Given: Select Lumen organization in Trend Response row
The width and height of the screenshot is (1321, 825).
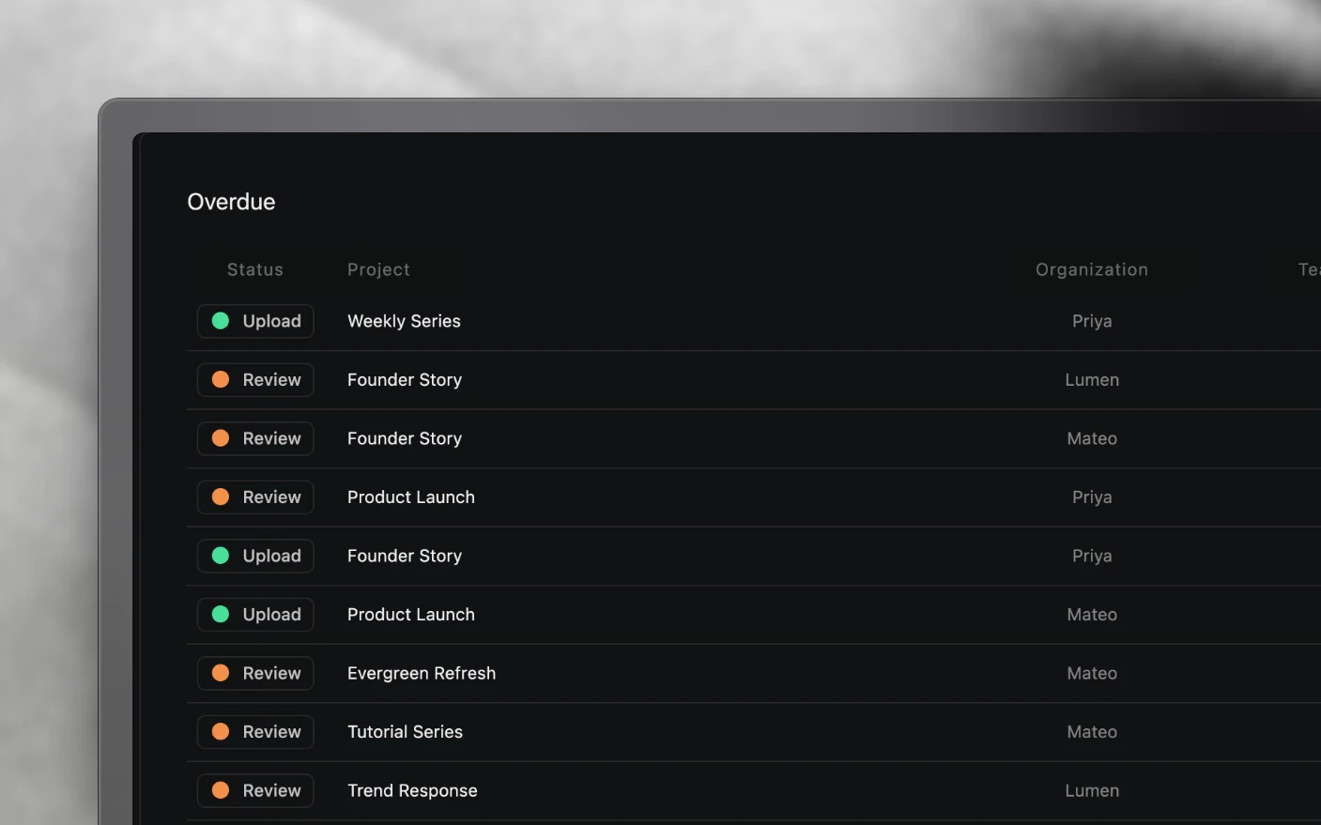Looking at the screenshot, I should 1092,790.
